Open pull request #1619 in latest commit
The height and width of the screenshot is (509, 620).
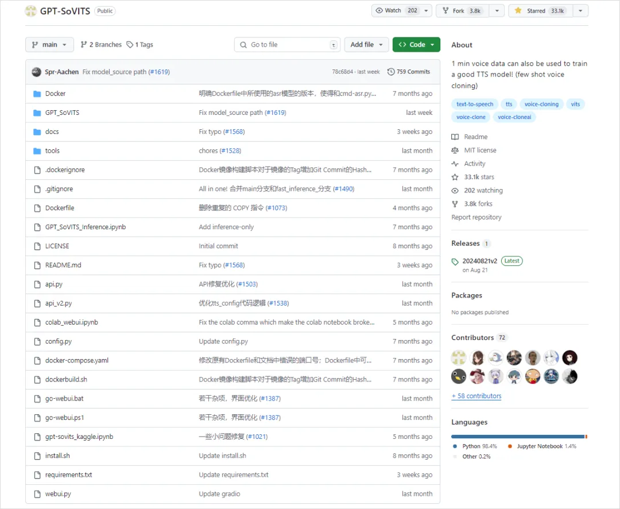pyautogui.click(x=159, y=72)
